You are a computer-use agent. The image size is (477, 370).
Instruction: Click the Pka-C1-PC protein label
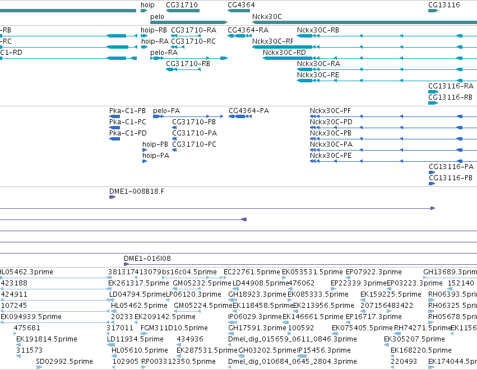tap(127, 122)
